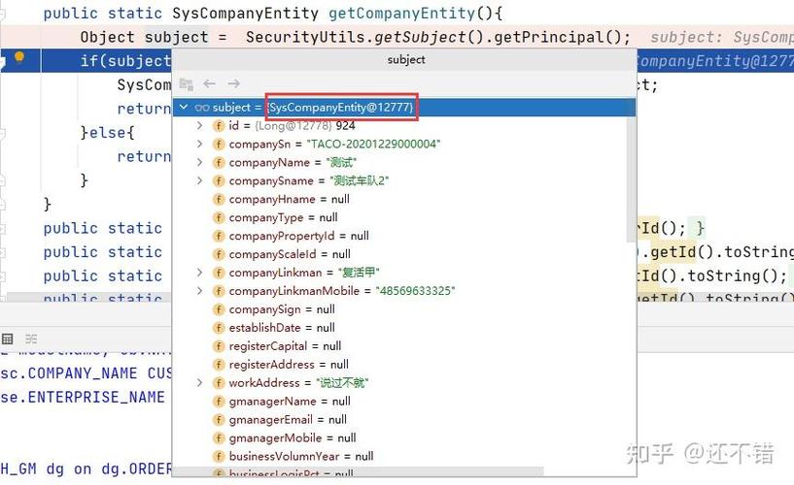This screenshot has height=485, width=794.
Task: Expand the companySname field node
Action: tap(199, 180)
